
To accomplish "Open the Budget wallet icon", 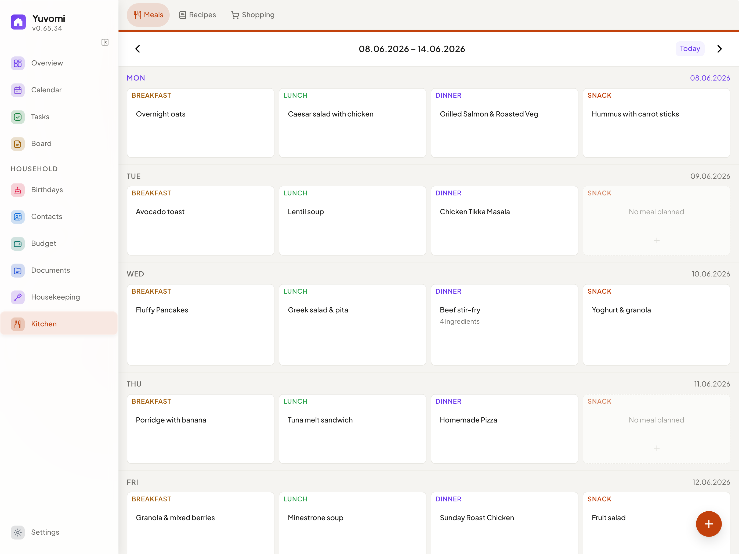I will (x=18, y=243).
